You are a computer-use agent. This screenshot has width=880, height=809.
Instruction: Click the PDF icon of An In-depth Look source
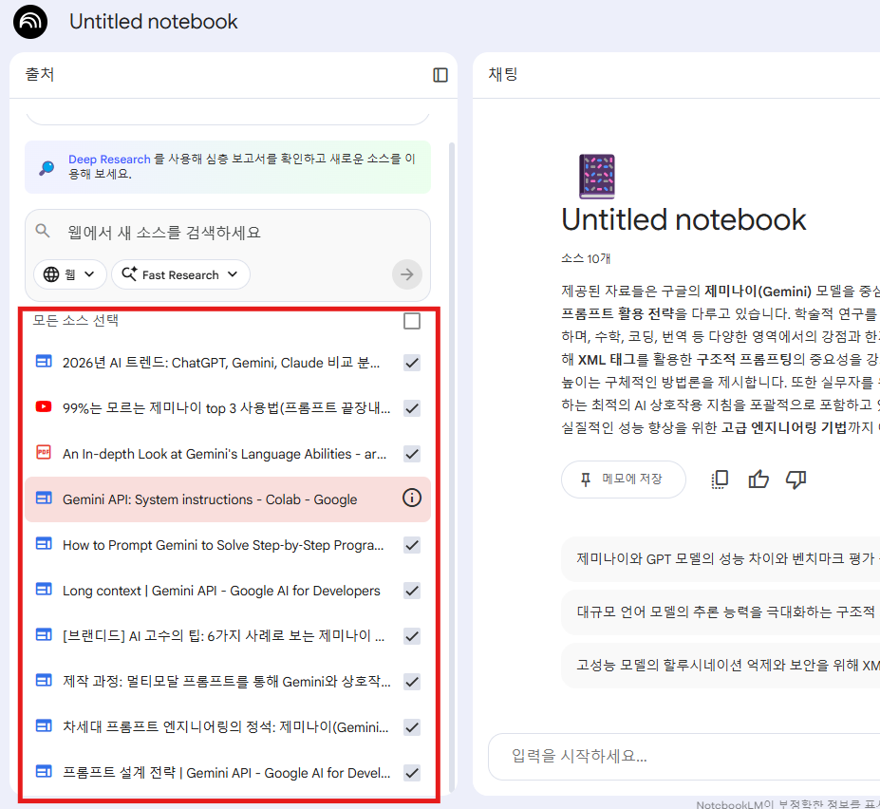coord(44,452)
